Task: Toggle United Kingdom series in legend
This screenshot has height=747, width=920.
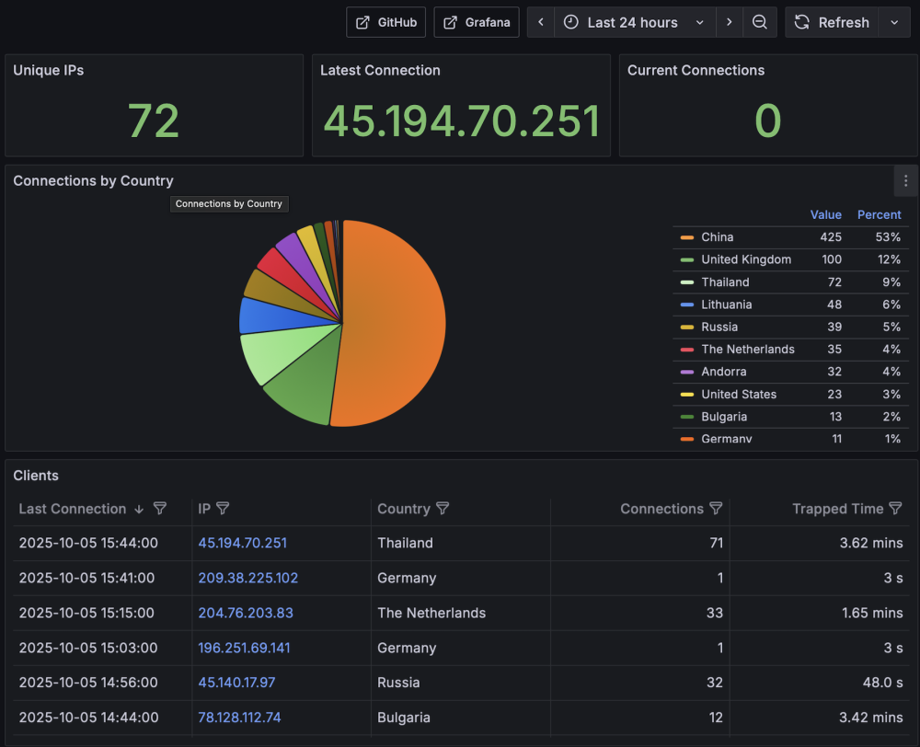Action: [745, 259]
